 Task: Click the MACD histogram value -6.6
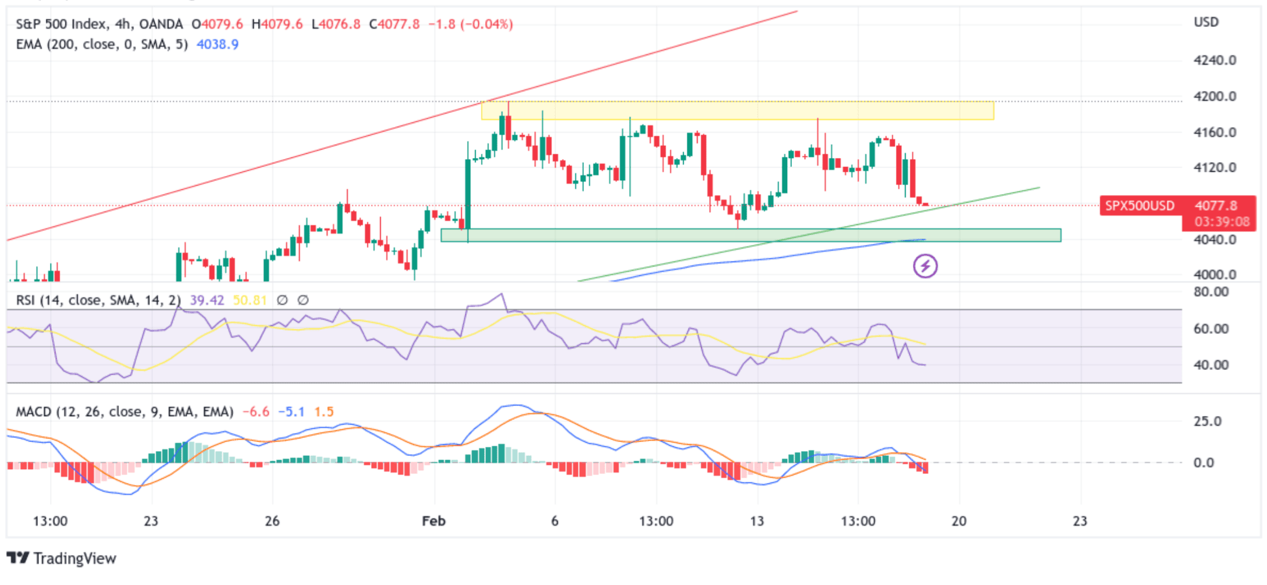[256, 411]
